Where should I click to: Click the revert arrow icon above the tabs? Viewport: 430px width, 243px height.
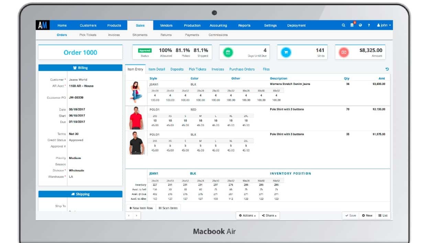coord(387,69)
